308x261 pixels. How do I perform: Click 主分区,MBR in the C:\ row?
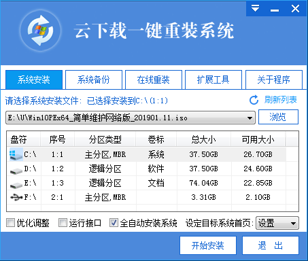105,155
